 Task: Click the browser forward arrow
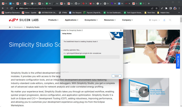[7, 8]
